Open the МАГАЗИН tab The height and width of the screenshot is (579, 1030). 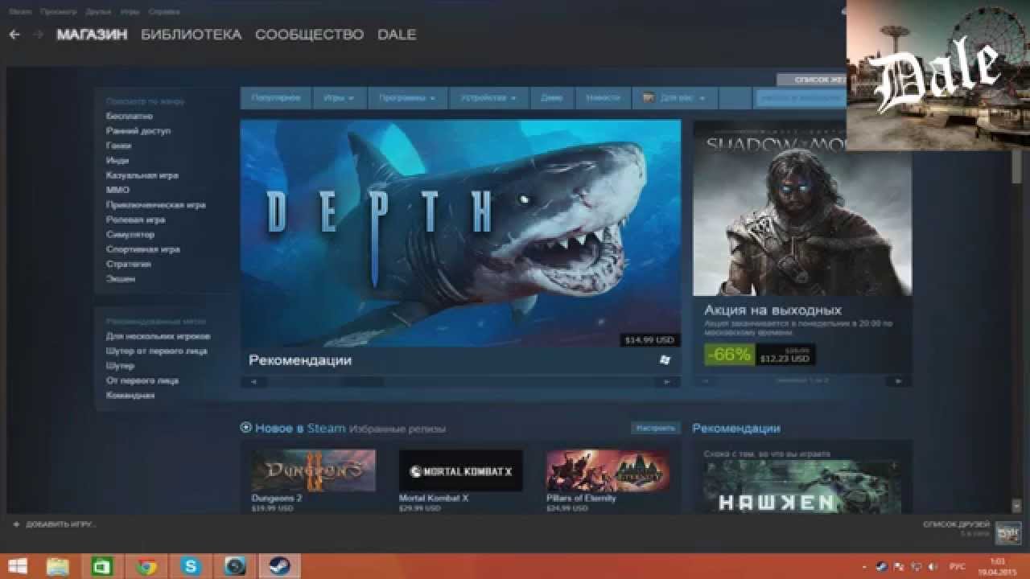[x=92, y=35]
